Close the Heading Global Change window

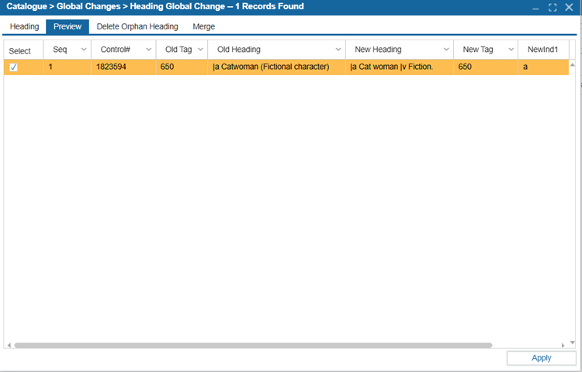[569, 8]
